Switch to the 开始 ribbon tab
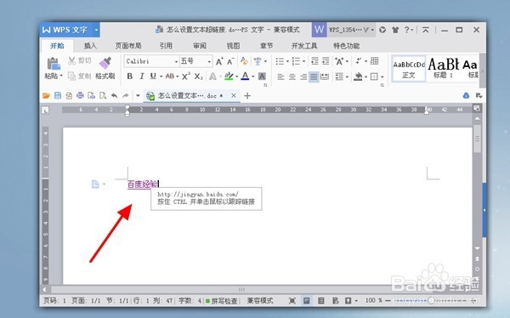 tap(57, 46)
